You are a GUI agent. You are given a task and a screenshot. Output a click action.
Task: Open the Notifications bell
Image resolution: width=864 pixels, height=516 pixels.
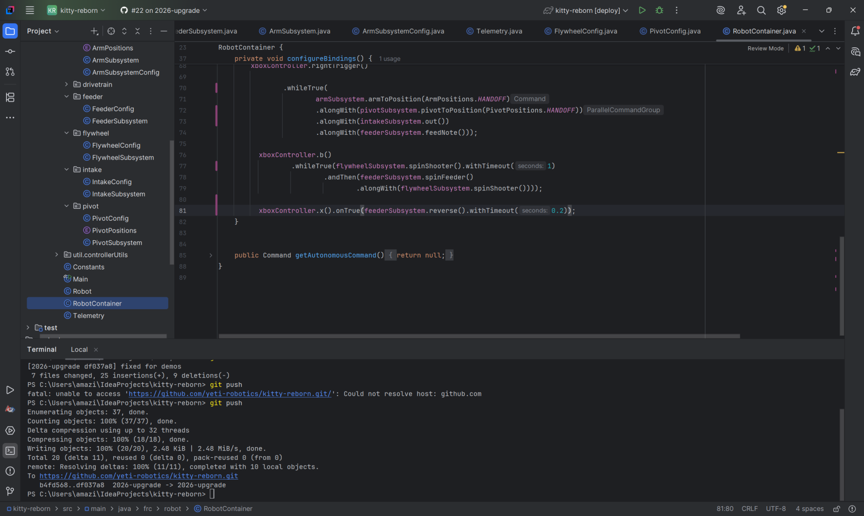(x=855, y=31)
